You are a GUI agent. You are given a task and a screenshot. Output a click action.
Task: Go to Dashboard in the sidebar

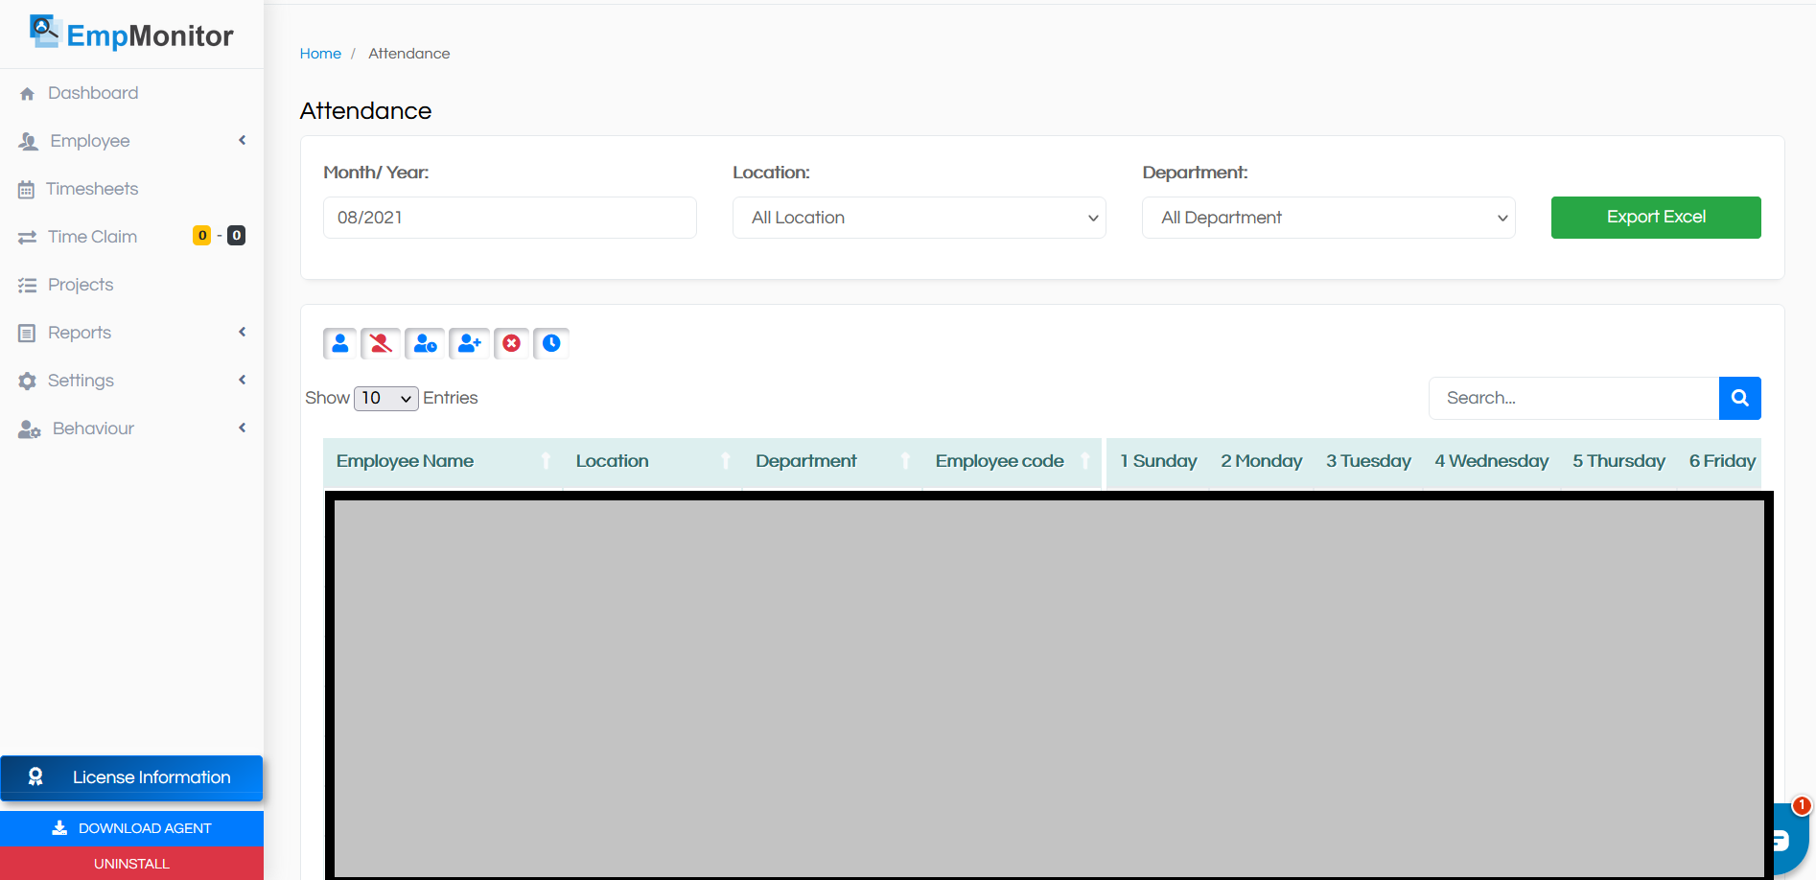93,93
